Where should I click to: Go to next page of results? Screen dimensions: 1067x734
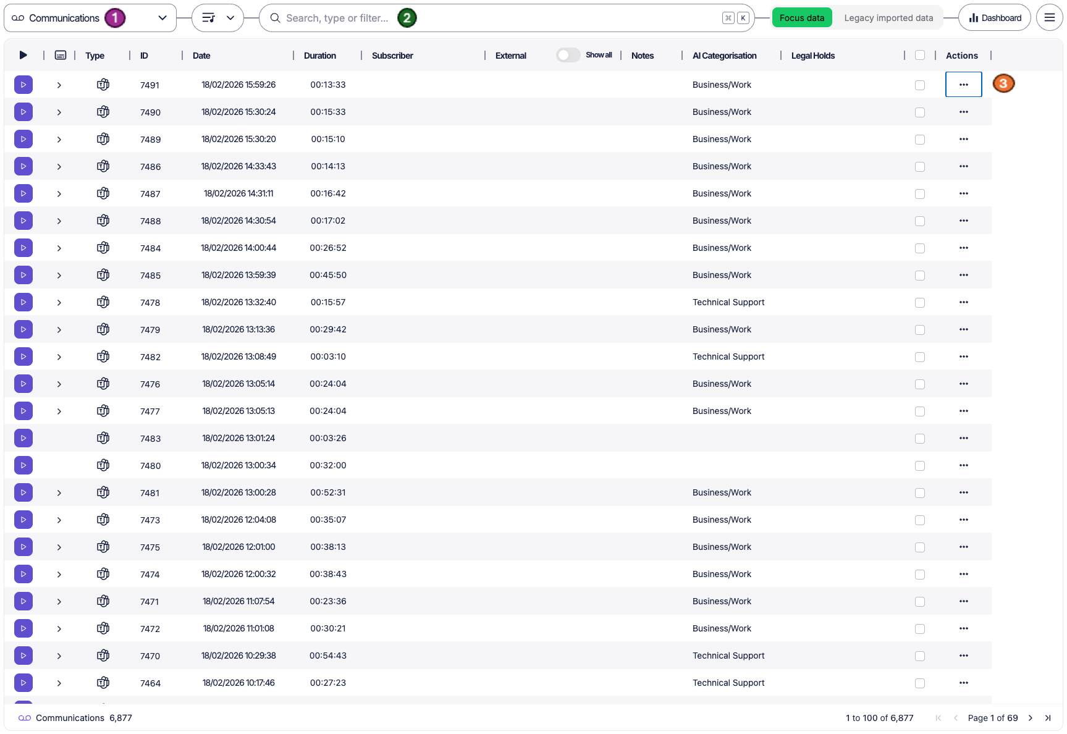(1031, 718)
